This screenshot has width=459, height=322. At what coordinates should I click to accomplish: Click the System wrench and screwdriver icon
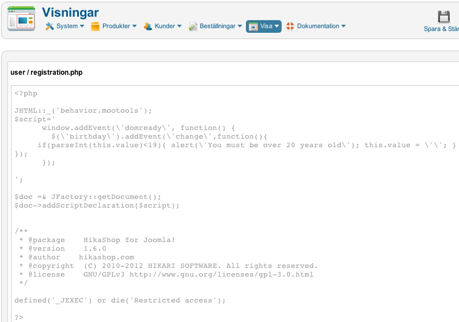click(50, 26)
